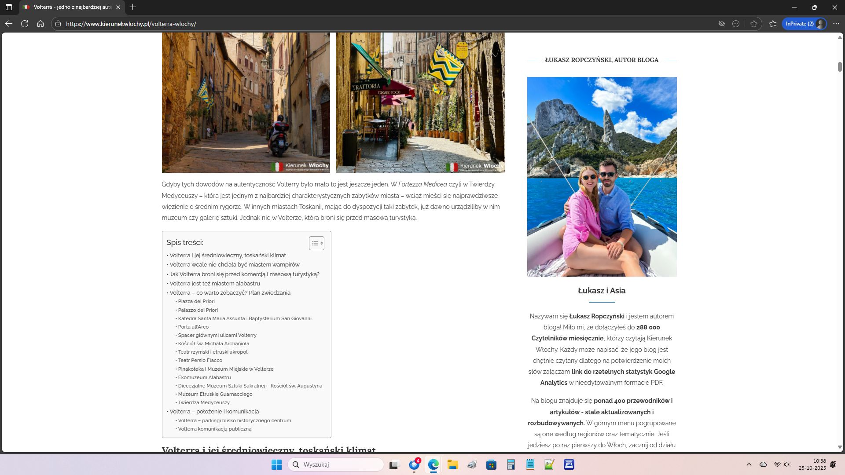View site information lock icon
Viewport: 845px width, 475px height.
[58, 24]
